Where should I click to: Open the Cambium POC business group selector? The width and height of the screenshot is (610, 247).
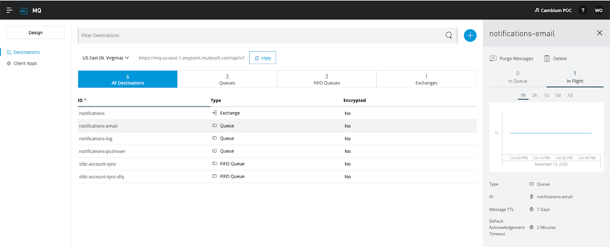click(553, 10)
